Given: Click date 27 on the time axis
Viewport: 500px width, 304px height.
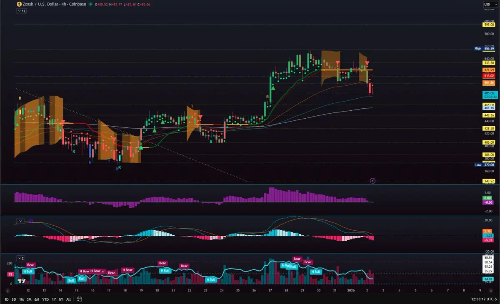Looking at the screenshot, I should 270,290.
